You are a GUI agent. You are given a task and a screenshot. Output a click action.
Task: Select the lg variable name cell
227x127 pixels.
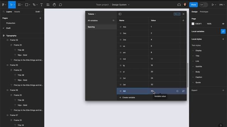[x=132, y=65]
